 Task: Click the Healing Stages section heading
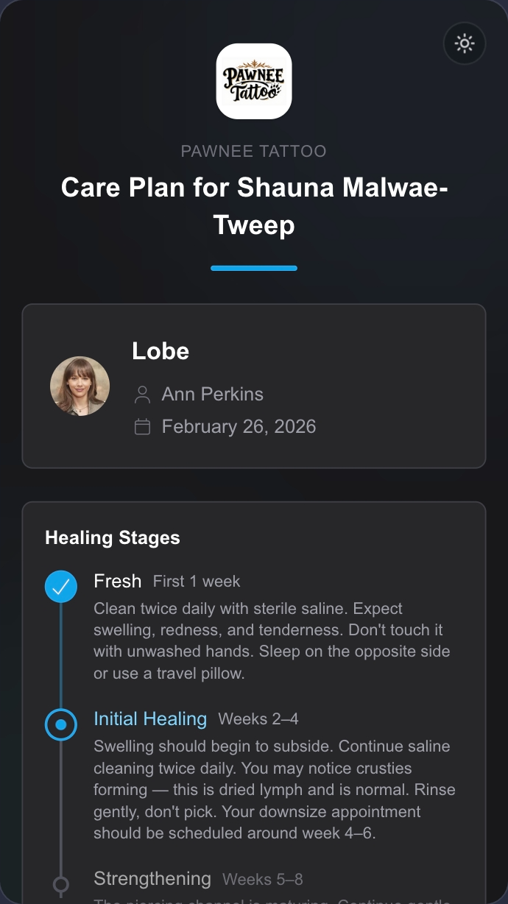pyautogui.click(x=113, y=537)
